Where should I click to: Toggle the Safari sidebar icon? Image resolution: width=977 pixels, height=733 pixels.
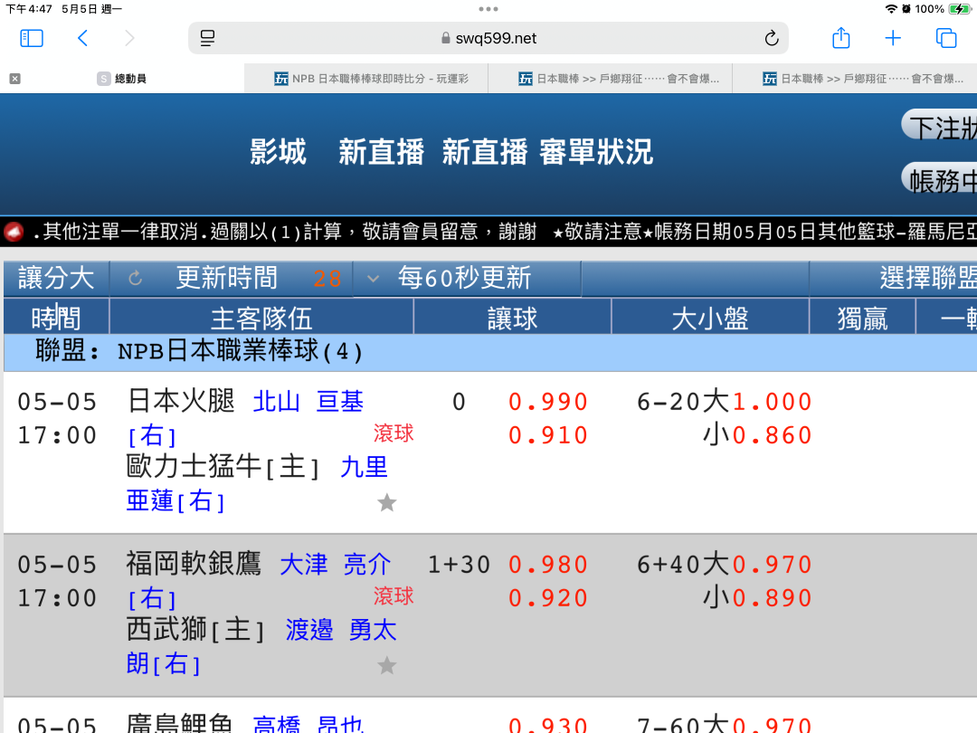click(x=32, y=38)
